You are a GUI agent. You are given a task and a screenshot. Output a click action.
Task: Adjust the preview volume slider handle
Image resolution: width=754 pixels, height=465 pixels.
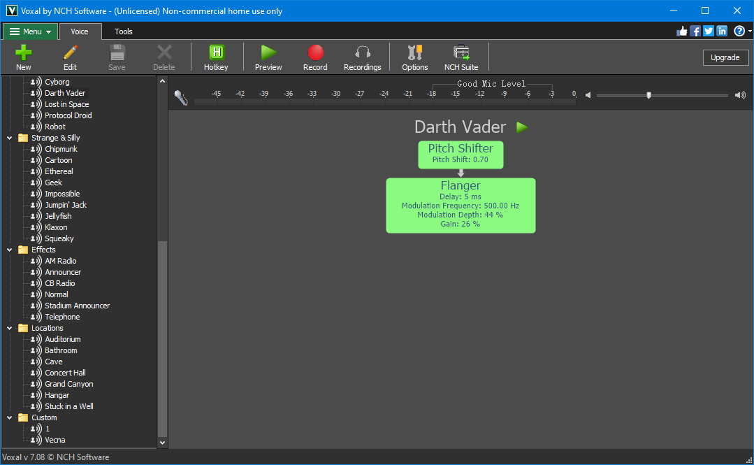click(x=648, y=95)
